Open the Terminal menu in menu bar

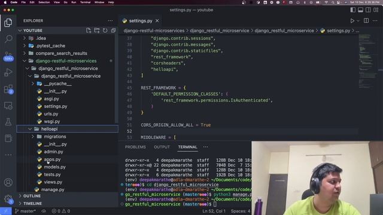tap(85, 2)
